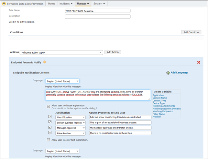Click the 'Endpoint Notification Content' heading
This screenshot has height=159, width=208.
[x=31, y=72]
